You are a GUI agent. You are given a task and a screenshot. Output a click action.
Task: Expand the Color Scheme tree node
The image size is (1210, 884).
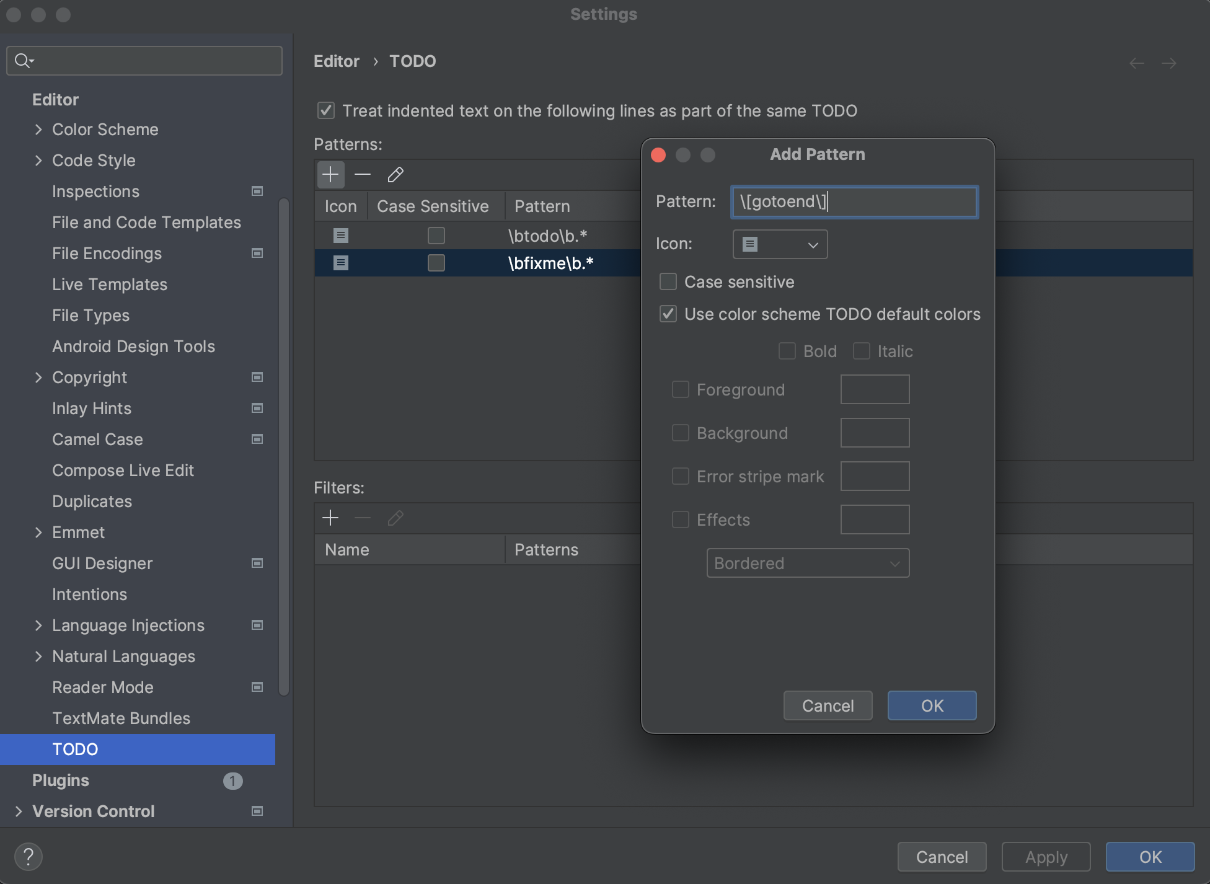[x=38, y=130]
